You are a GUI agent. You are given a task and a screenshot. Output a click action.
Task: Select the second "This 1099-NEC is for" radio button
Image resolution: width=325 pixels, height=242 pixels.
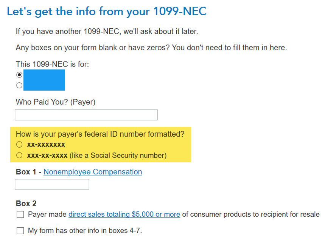point(19,85)
